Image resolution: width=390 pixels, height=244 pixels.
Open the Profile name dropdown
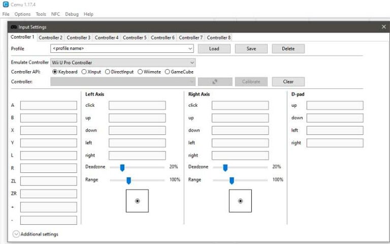[122, 49]
